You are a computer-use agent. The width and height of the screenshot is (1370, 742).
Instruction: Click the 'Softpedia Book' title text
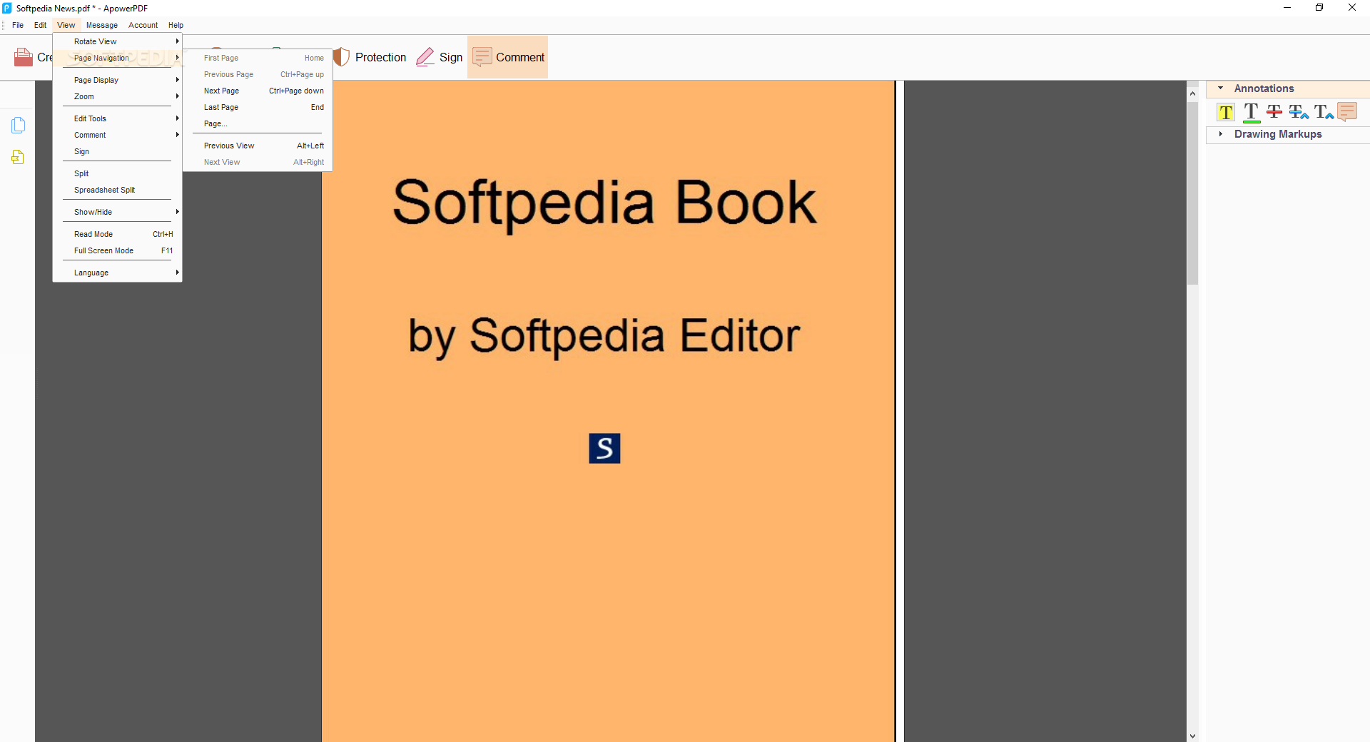pos(604,203)
